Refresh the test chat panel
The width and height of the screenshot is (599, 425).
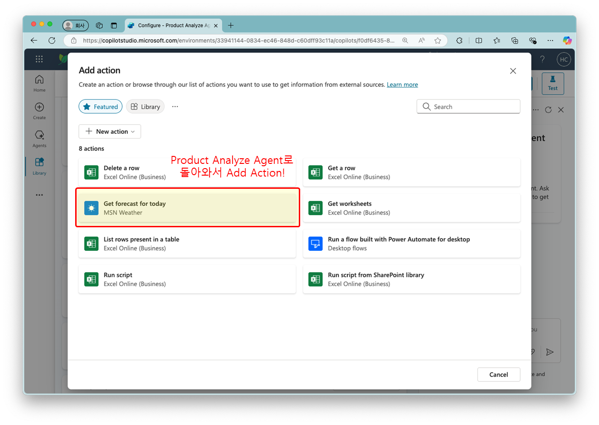tap(548, 110)
